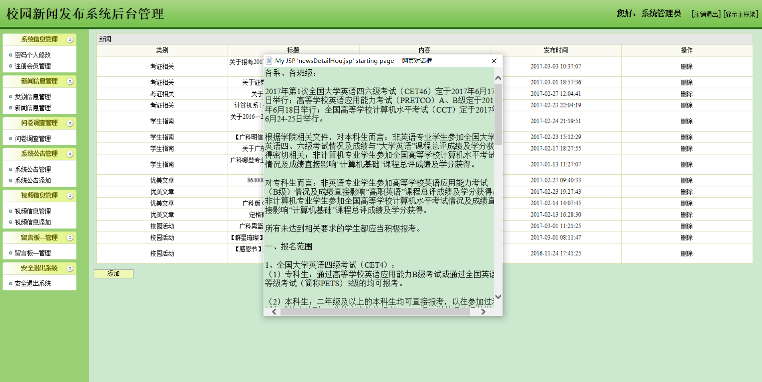Collapse the 视频信息管理 section arrow

tap(70, 196)
